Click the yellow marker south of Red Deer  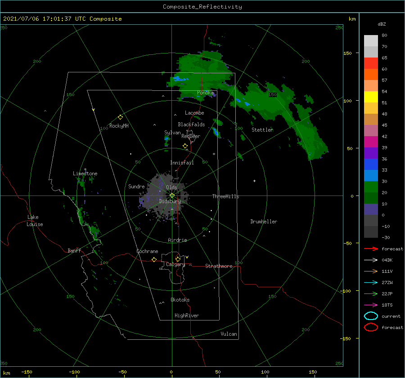point(185,146)
